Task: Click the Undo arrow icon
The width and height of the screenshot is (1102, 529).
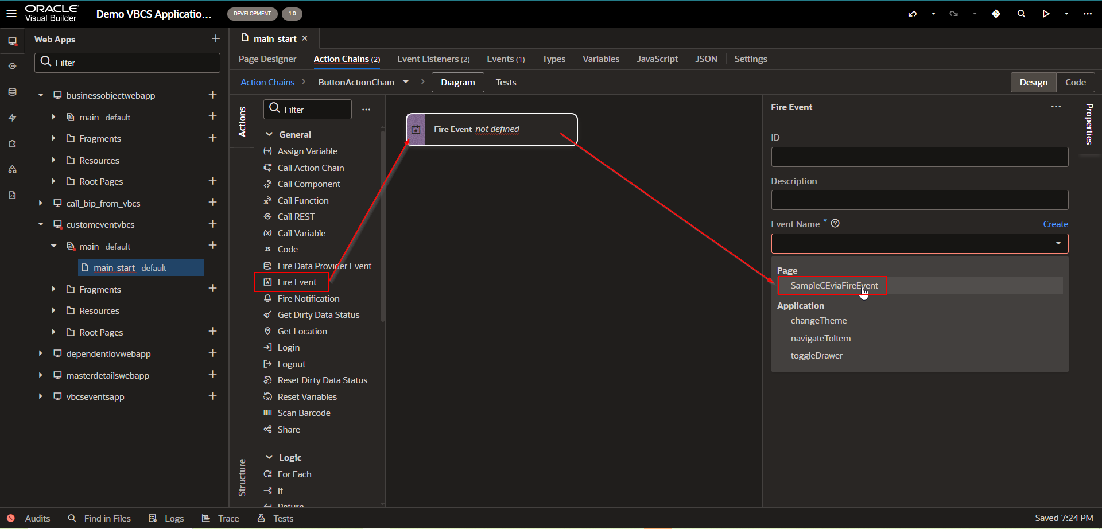Action: (x=913, y=14)
